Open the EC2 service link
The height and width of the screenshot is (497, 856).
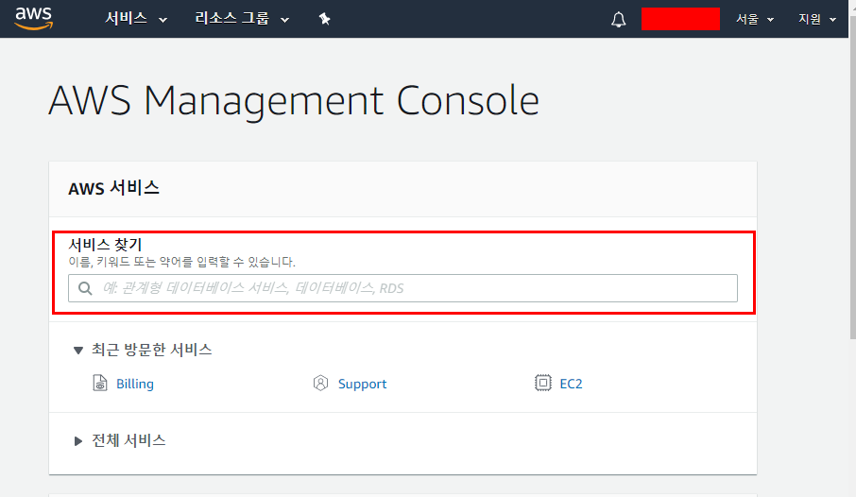[571, 384]
